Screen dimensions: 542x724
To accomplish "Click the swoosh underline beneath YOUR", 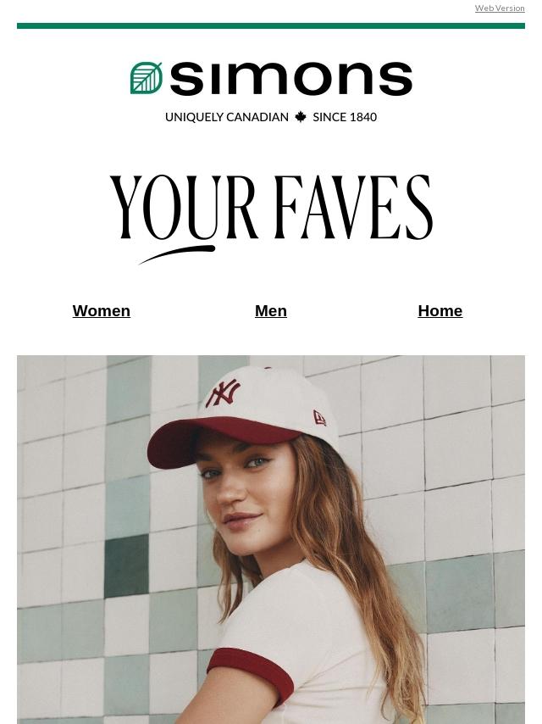I will (177, 254).
